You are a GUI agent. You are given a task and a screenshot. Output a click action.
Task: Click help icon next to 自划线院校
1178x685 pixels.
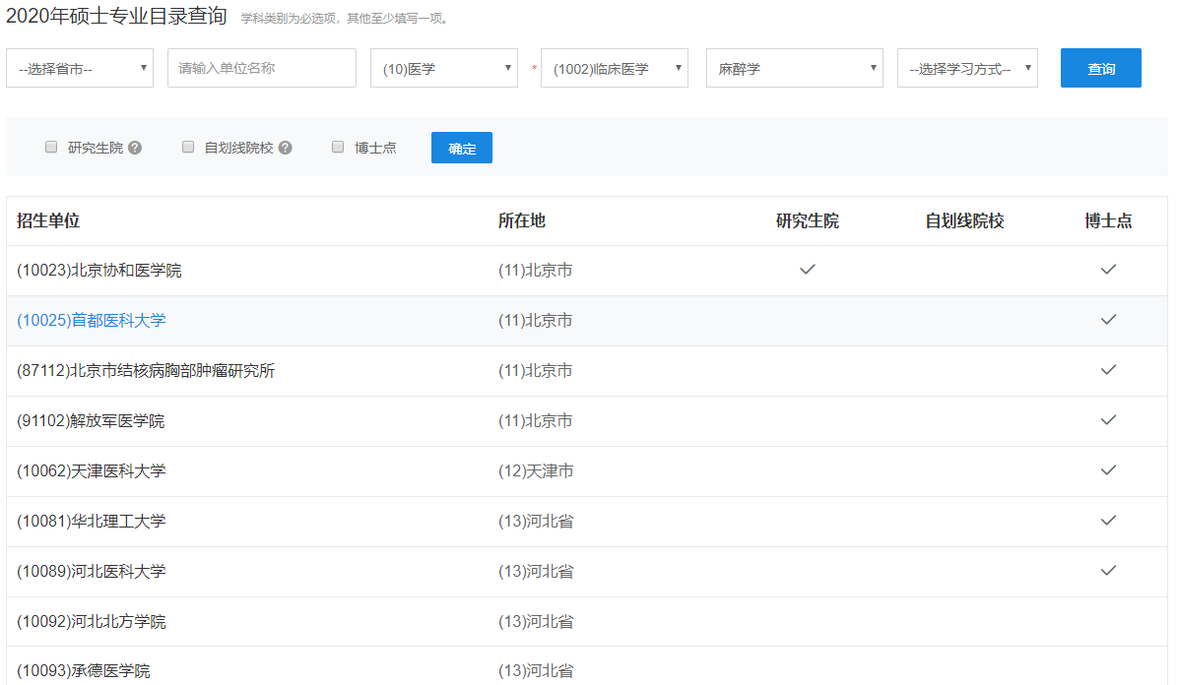point(285,148)
